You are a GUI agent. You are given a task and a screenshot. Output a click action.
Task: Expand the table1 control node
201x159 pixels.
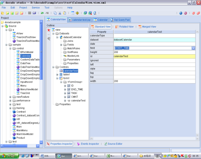(x=57, y=75)
